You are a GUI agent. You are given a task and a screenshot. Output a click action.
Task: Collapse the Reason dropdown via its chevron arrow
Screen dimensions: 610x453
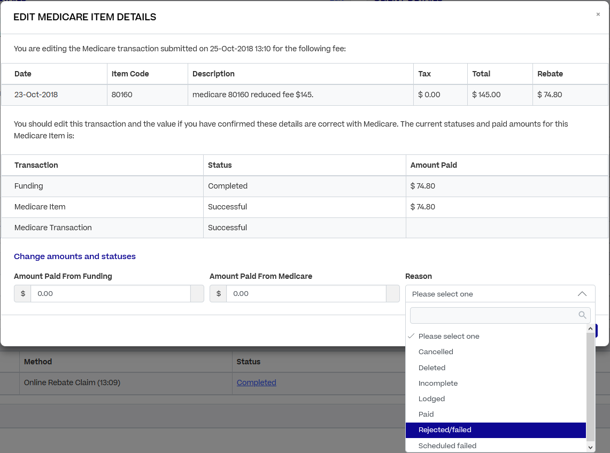(582, 294)
